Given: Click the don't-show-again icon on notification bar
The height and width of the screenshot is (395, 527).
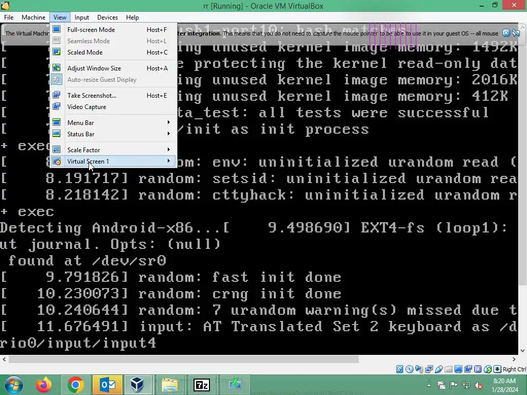Looking at the screenshot, I should coord(516,33).
